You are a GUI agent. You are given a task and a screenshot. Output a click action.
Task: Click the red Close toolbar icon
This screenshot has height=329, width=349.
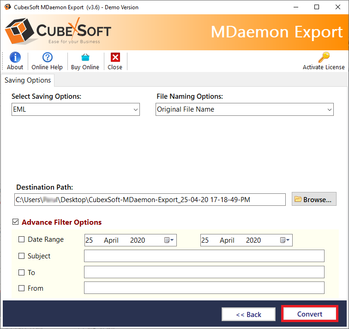pyautogui.click(x=115, y=57)
